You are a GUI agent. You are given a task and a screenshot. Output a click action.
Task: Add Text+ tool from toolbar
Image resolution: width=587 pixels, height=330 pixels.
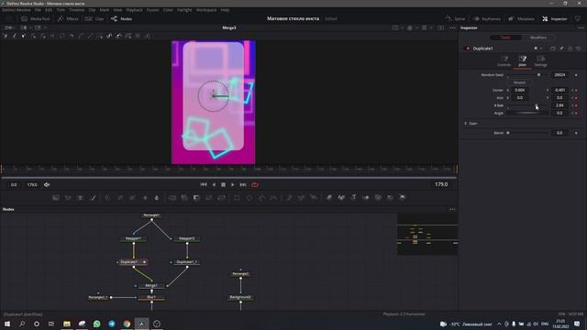coord(80,198)
